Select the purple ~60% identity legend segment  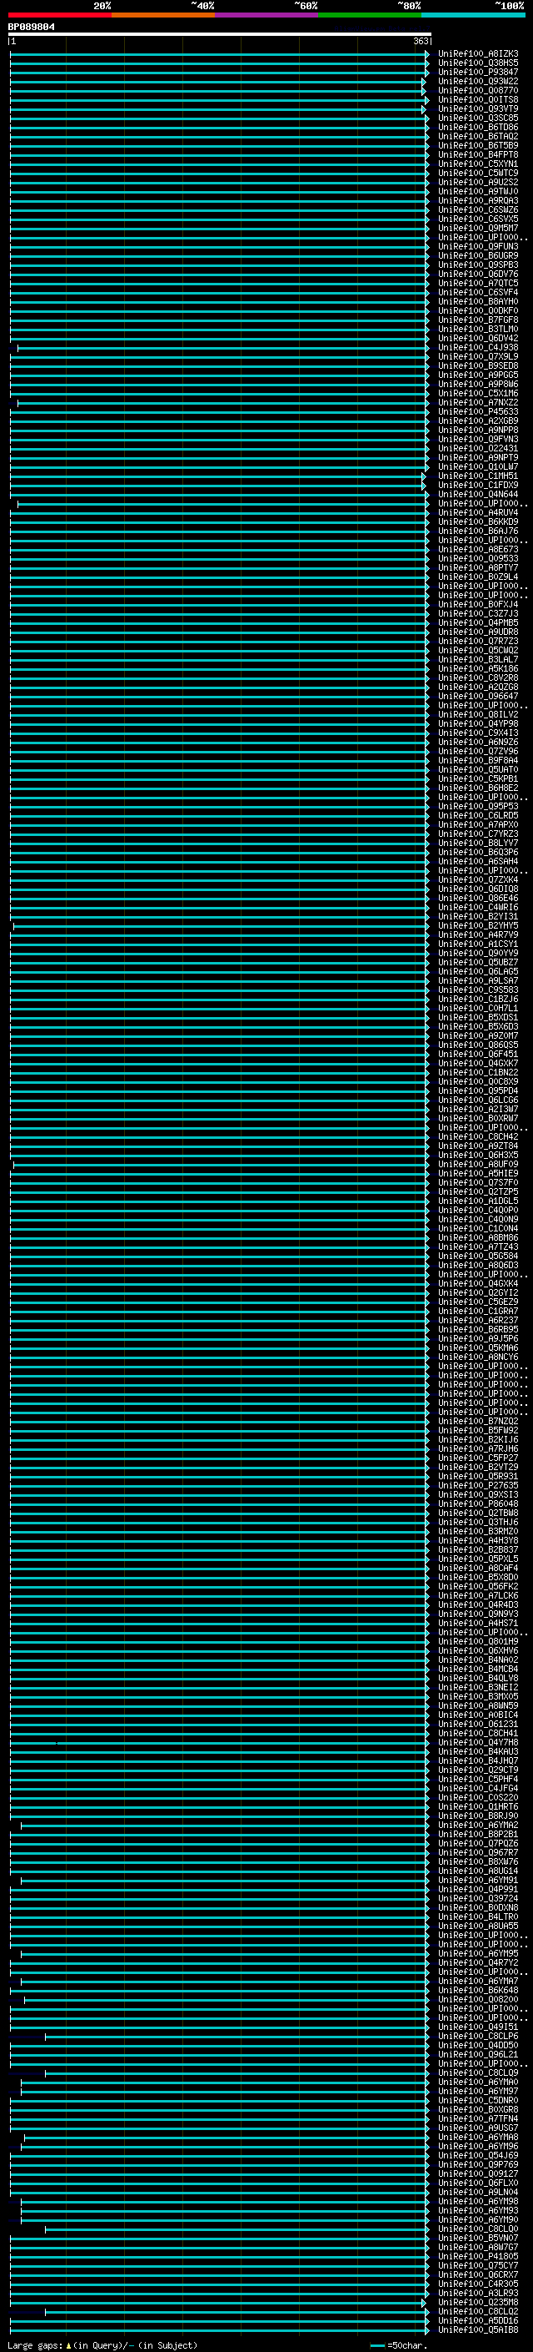coord(266,15)
